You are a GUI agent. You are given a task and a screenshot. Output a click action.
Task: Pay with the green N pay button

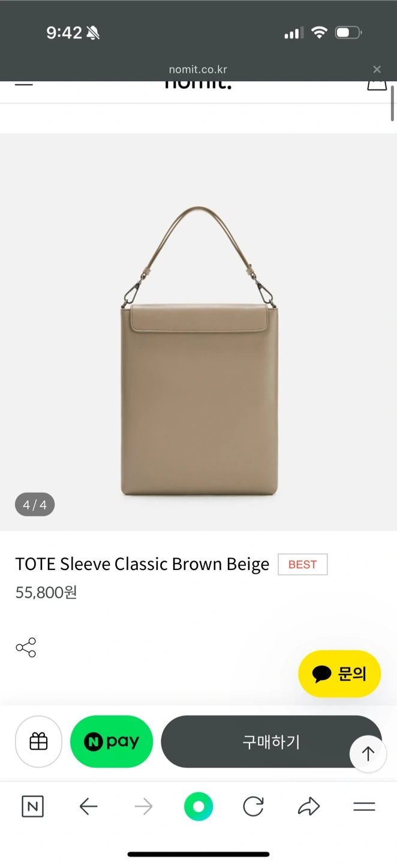click(112, 742)
